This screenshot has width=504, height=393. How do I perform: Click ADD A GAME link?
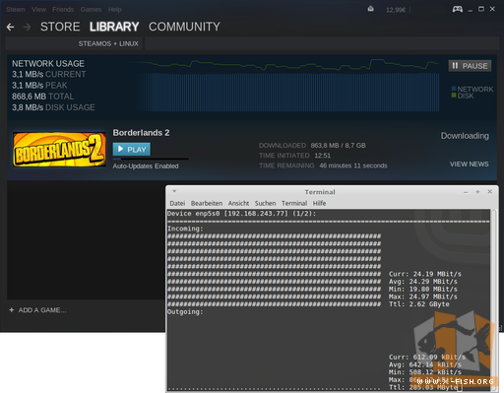click(x=42, y=310)
